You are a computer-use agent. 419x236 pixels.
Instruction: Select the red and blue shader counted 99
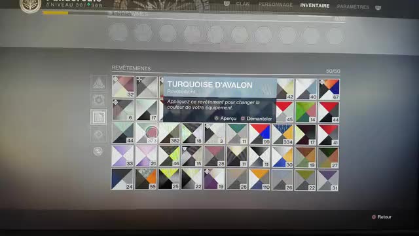[x=260, y=134]
